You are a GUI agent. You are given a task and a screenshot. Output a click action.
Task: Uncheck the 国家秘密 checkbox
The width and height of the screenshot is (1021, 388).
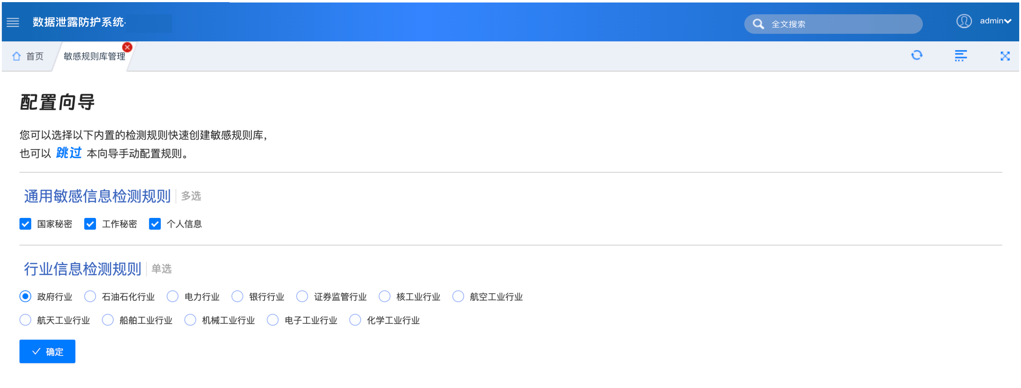25,224
